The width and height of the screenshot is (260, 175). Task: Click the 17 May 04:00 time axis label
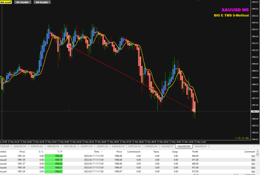coord(63,142)
